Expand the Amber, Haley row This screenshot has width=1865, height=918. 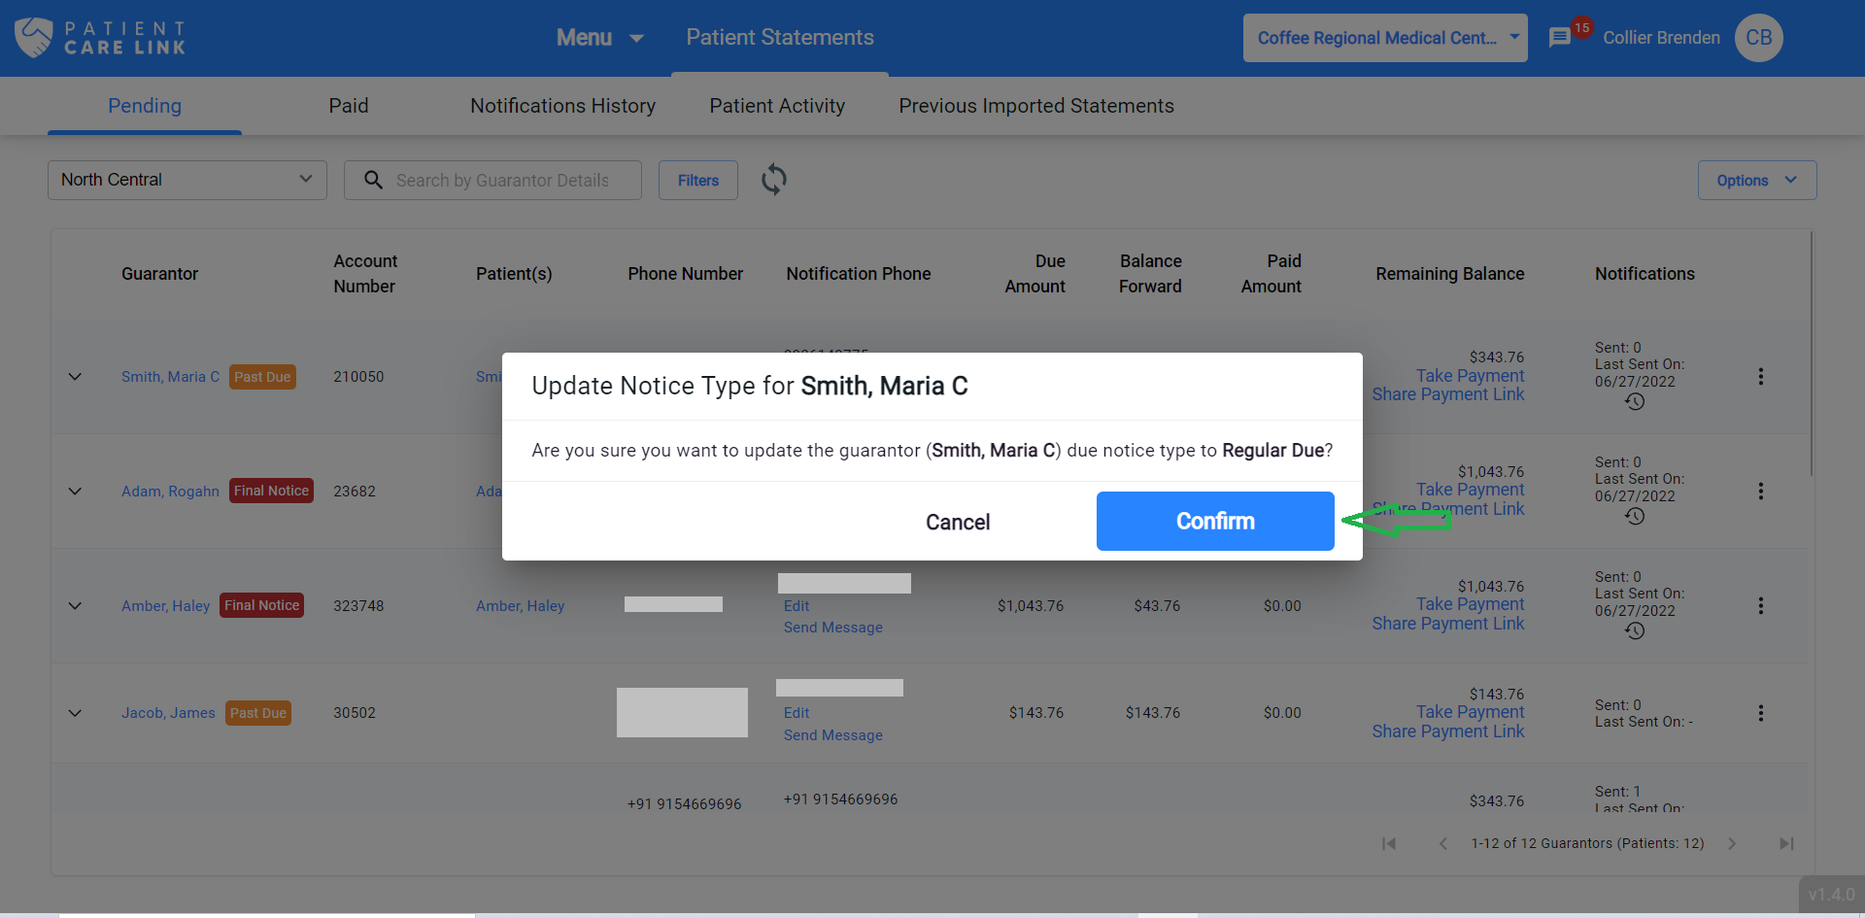coord(75,606)
